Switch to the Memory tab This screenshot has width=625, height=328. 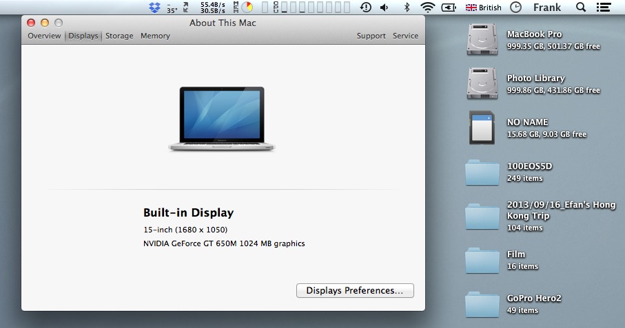click(x=155, y=36)
